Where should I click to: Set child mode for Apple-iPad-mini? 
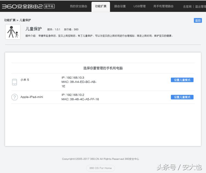pos(182,97)
